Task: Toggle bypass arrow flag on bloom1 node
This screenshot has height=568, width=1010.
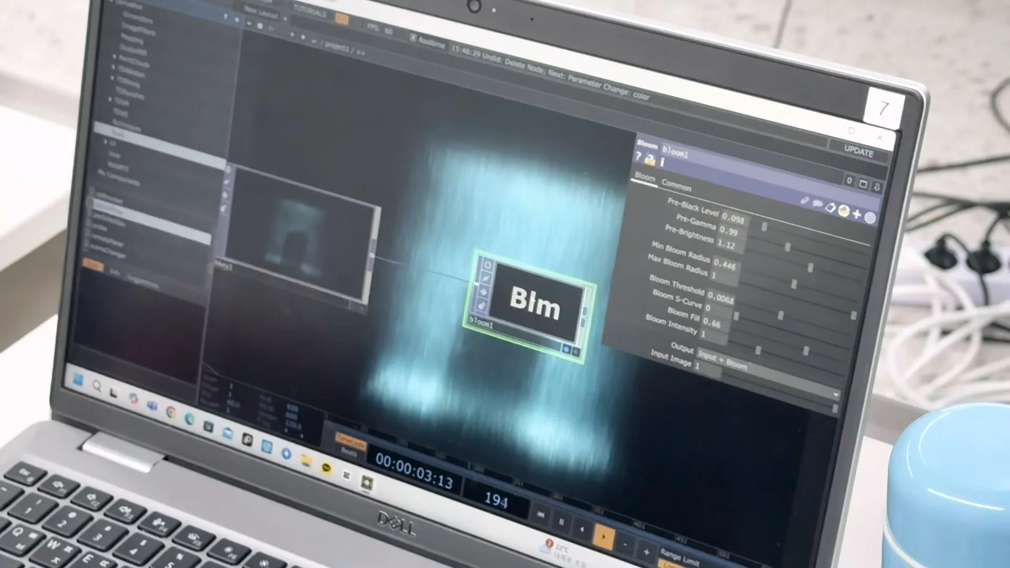Action: tap(483, 292)
